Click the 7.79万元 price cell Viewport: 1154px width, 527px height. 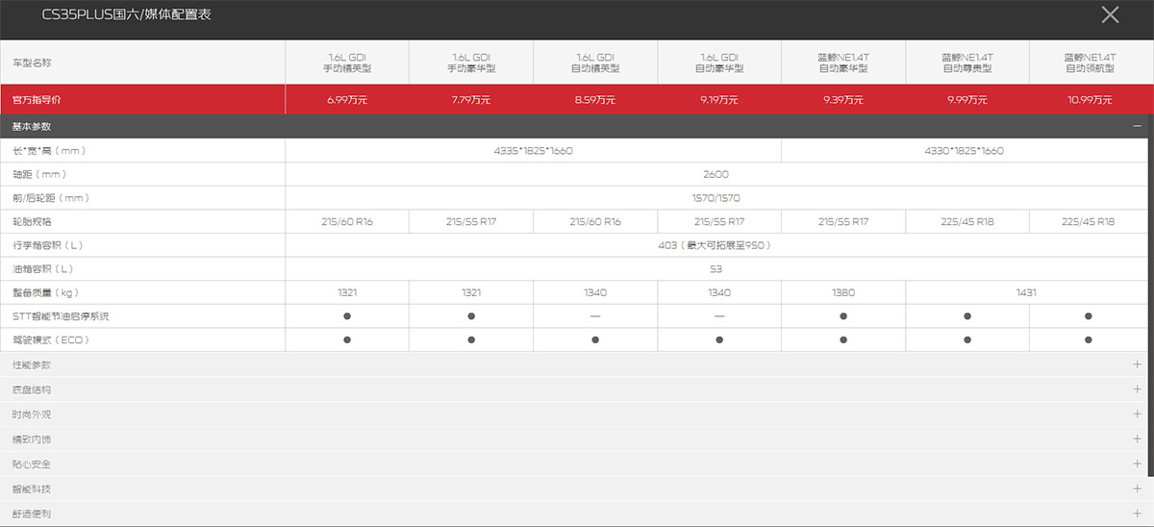tap(471, 100)
